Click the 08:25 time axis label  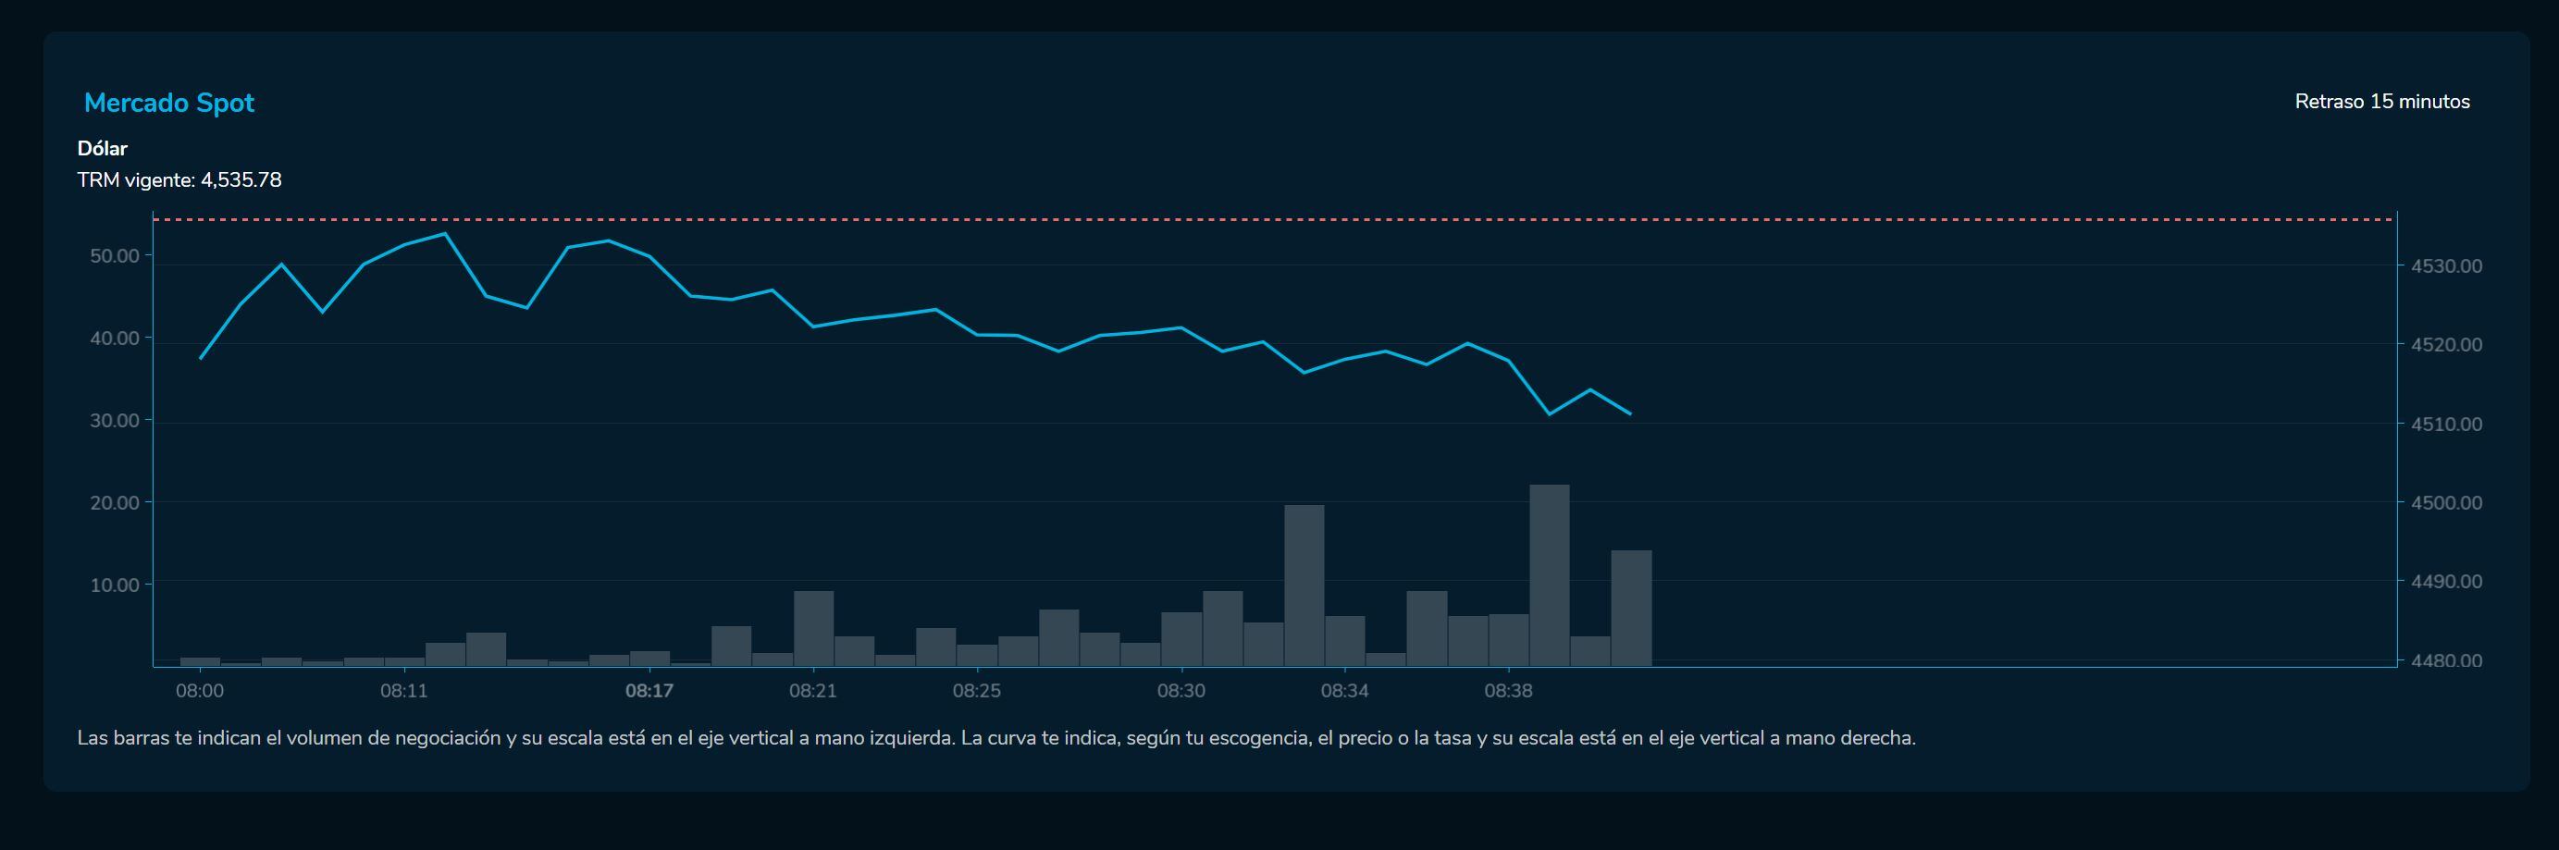(x=977, y=691)
